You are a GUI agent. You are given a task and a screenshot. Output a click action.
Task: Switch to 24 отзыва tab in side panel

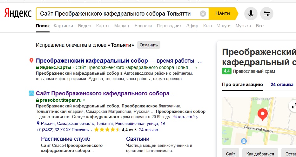[282, 85]
